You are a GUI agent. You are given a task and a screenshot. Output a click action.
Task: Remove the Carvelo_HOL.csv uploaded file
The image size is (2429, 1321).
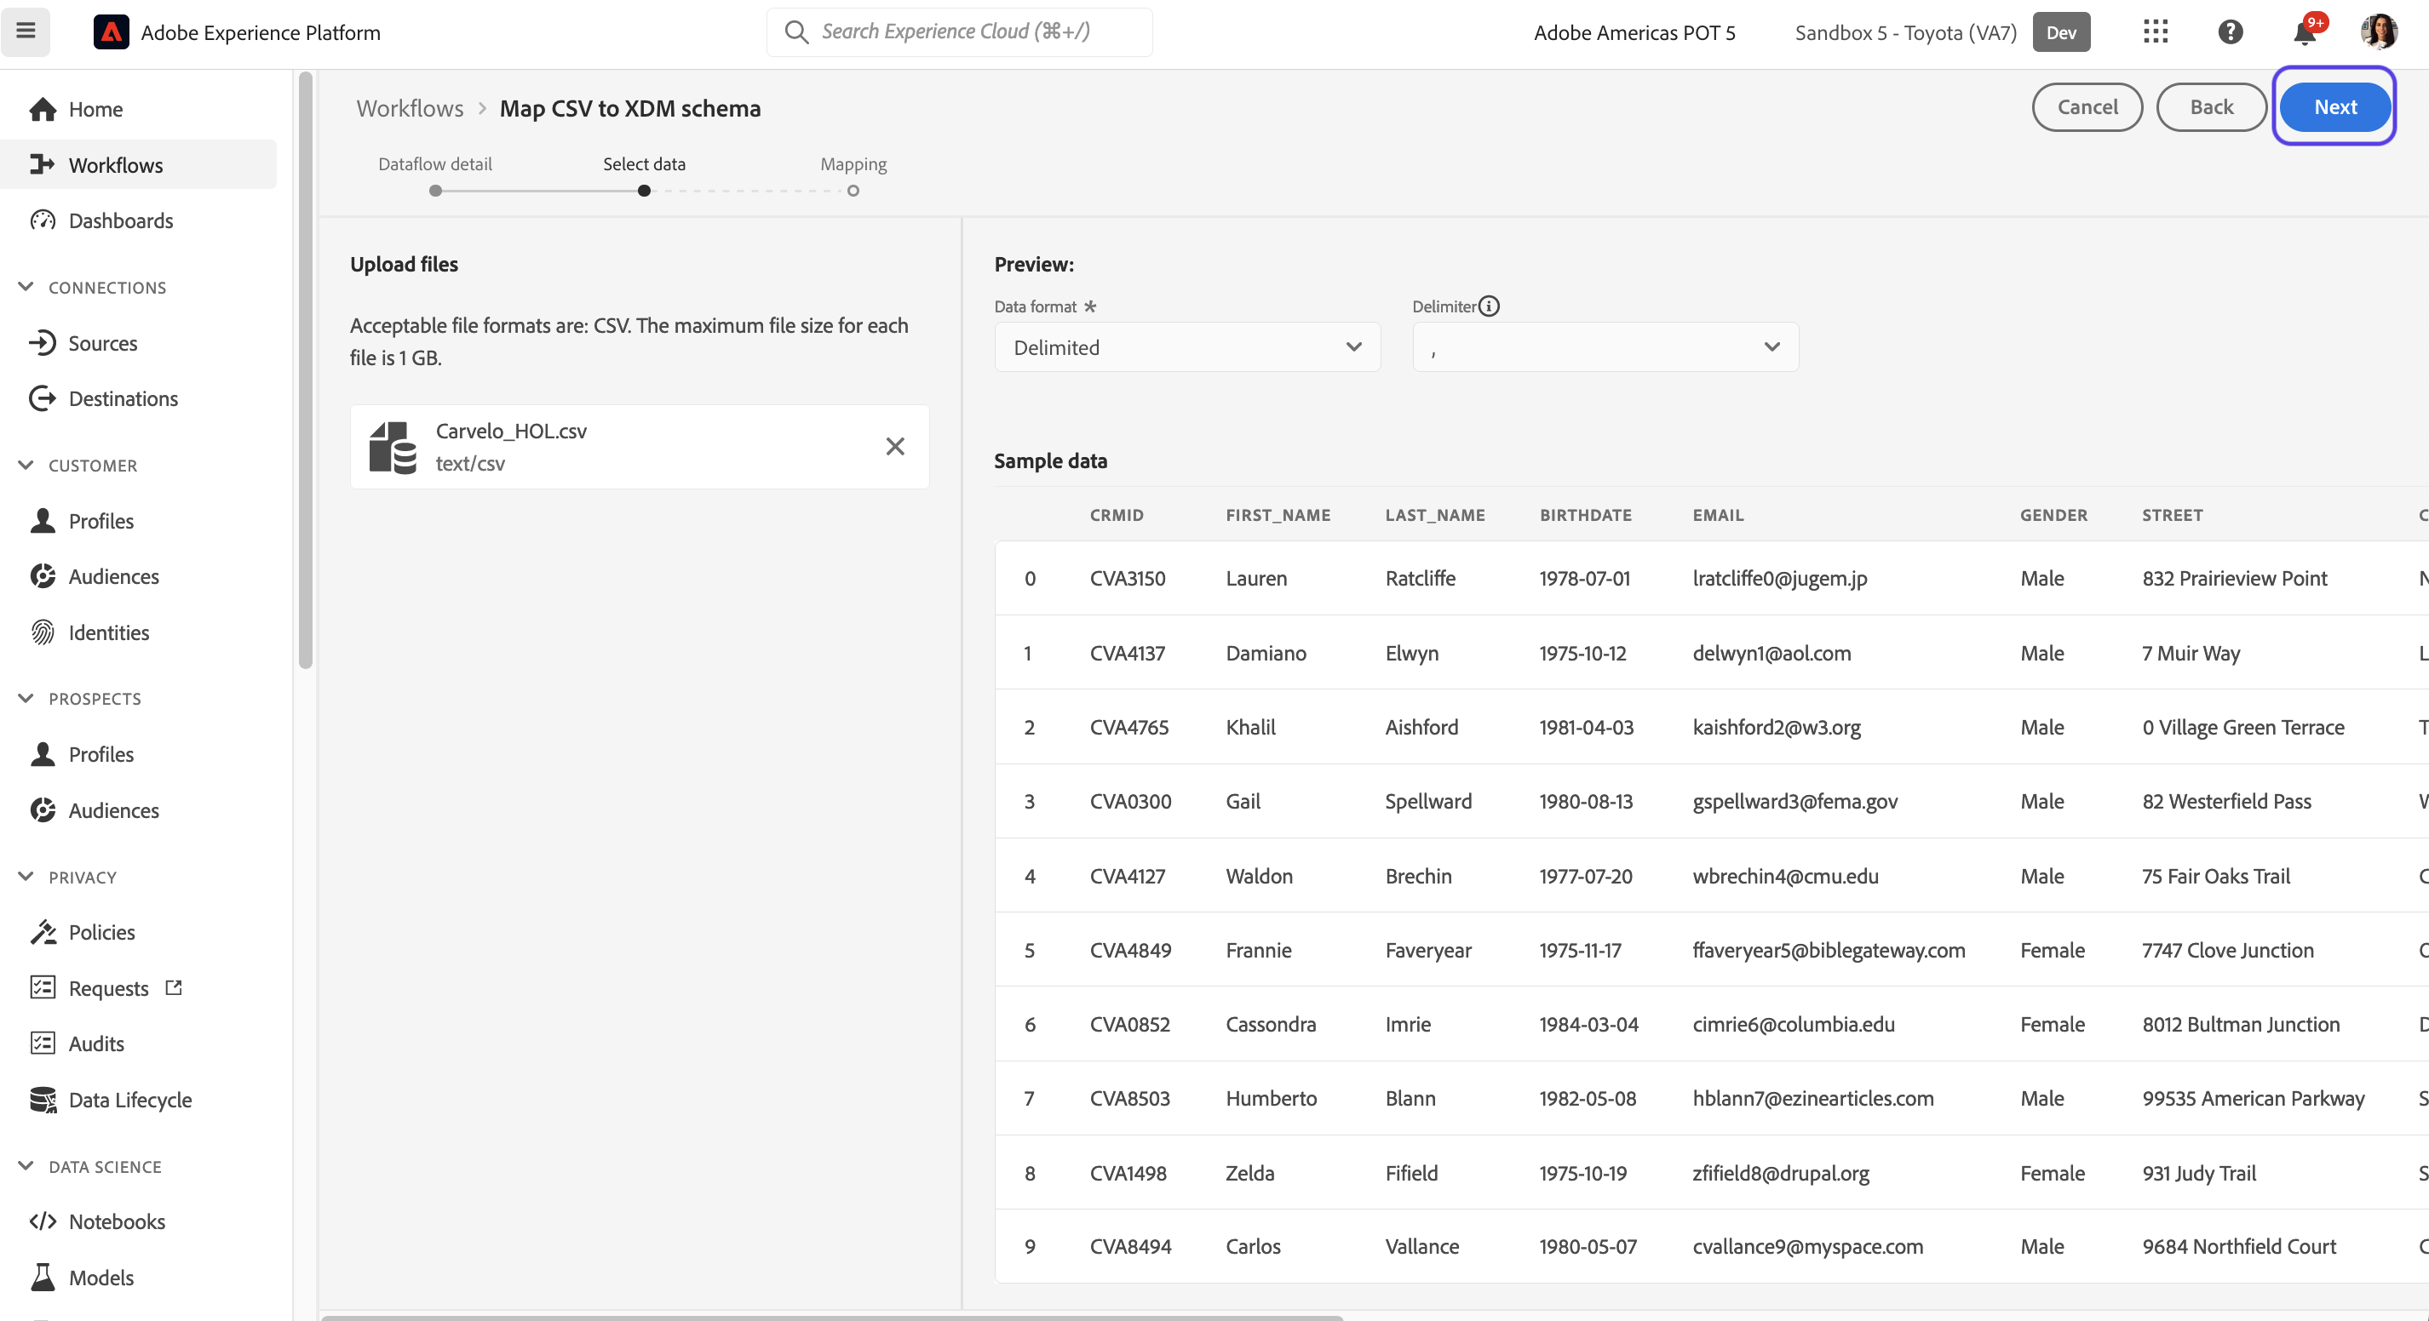click(895, 447)
